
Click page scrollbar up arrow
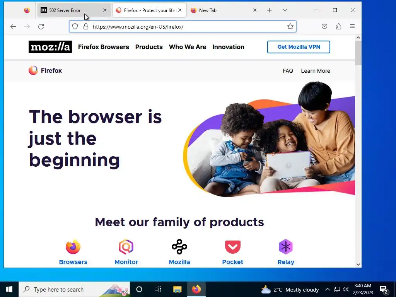click(x=358, y=38)
